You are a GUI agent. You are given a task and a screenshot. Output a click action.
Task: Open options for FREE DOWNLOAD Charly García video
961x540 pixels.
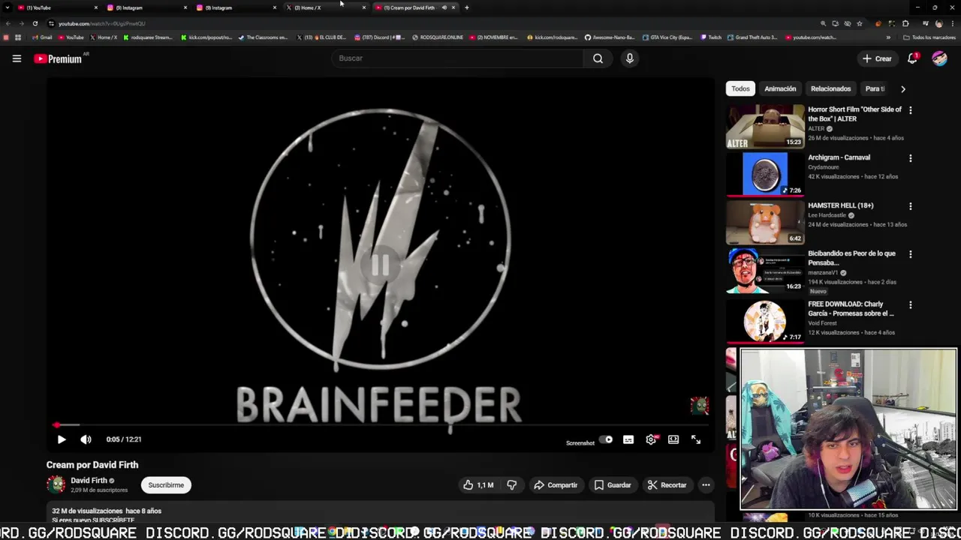click(911, 305)
